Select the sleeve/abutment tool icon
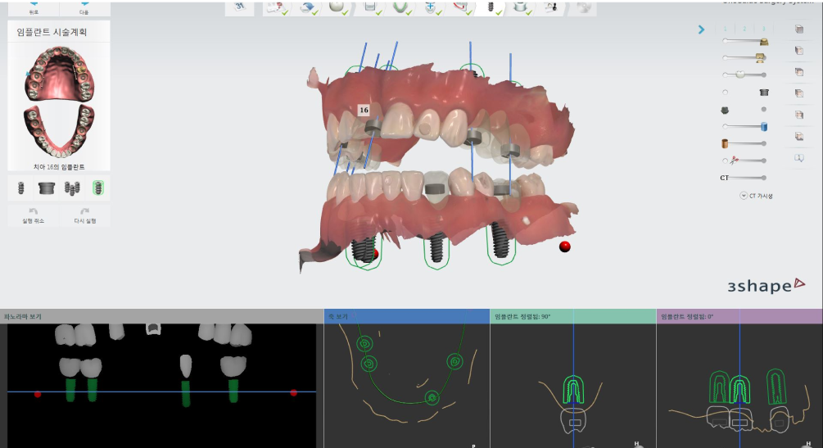 47,188
